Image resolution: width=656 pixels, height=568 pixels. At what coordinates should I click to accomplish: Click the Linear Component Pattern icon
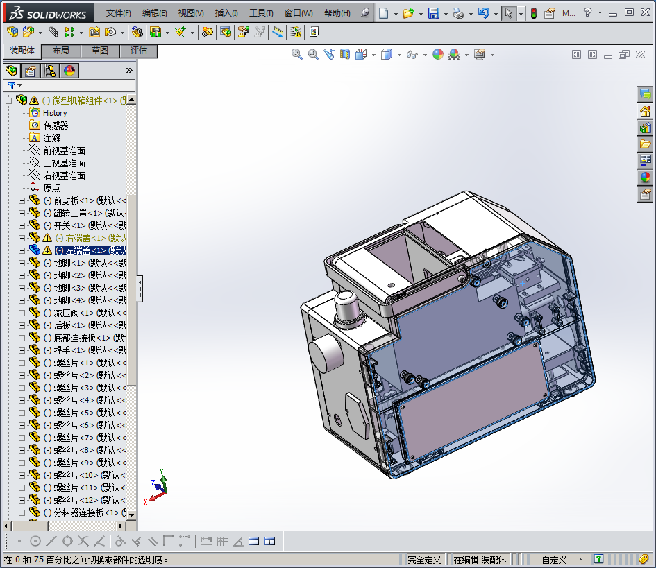point(69,32)
